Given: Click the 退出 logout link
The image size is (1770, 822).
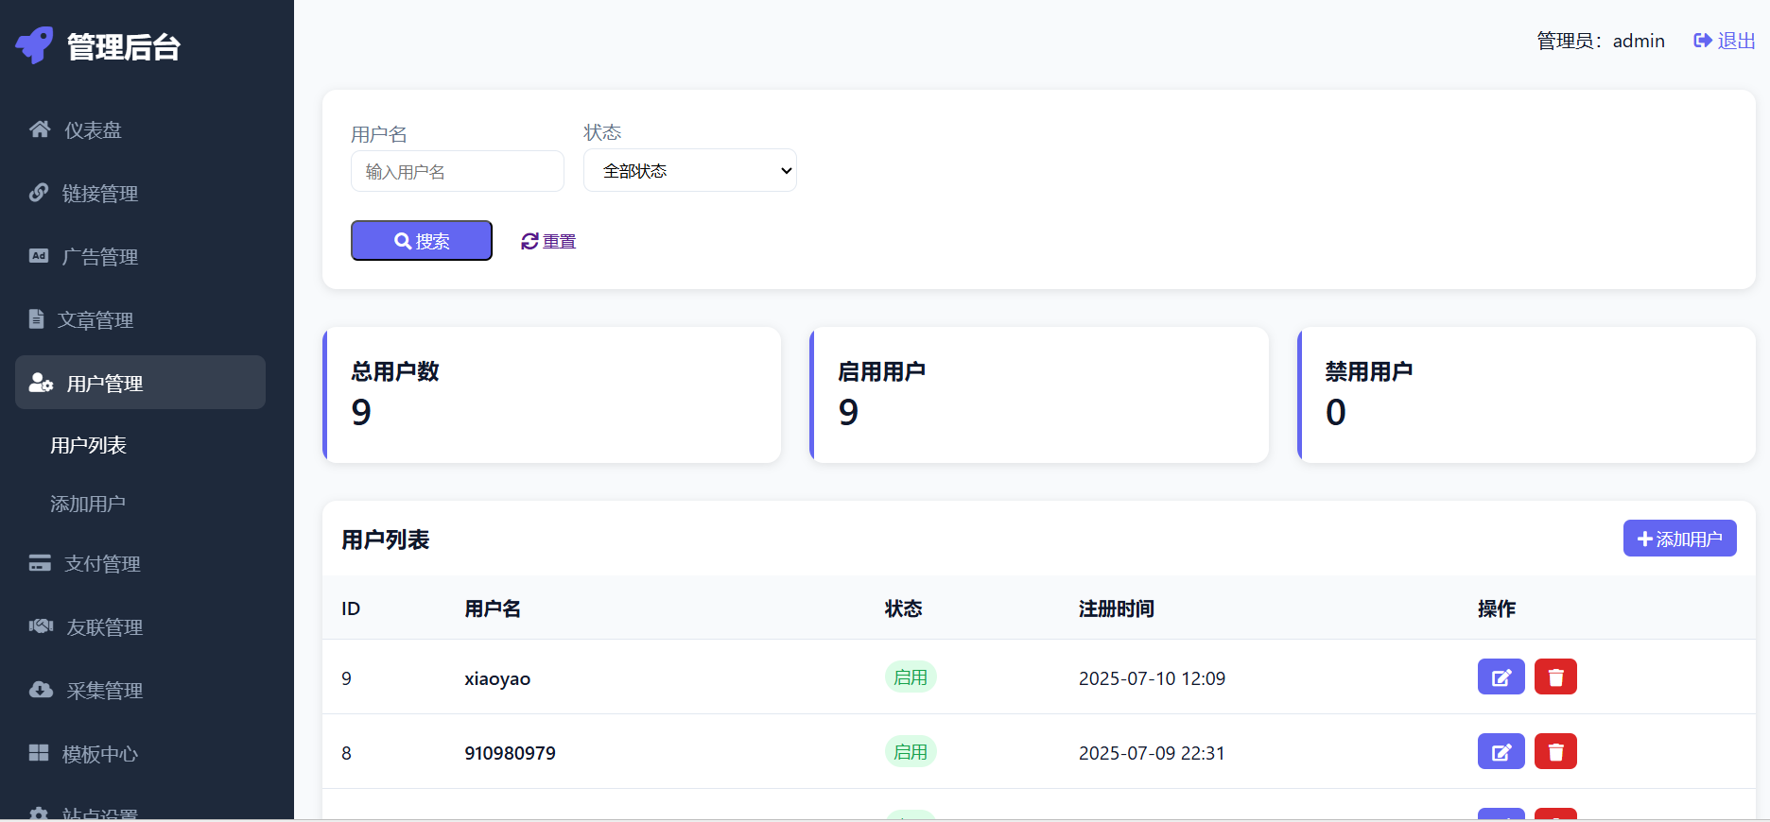Looking at the screenshot, I should coord(1725,41).
